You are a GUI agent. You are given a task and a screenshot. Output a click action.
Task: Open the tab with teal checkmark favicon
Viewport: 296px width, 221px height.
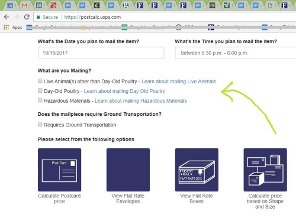(227, 5)
